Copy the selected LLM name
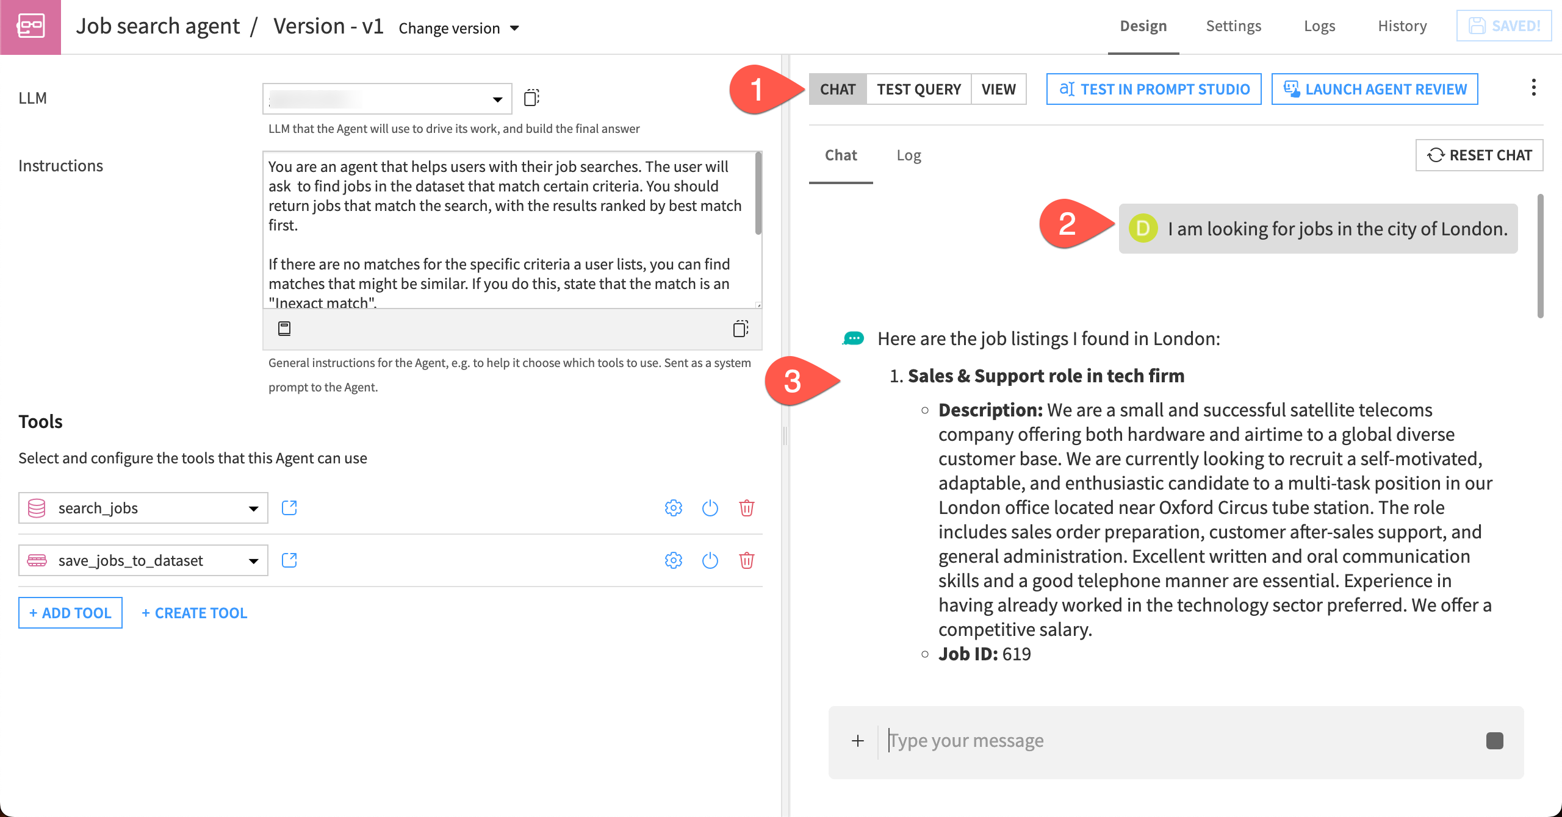The image size is (1562, 817). [531, 98]
